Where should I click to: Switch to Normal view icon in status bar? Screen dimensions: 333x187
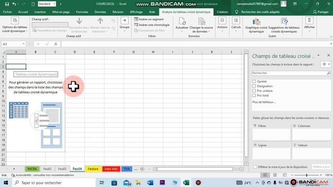pyautogui.click(x=265, y=175)
